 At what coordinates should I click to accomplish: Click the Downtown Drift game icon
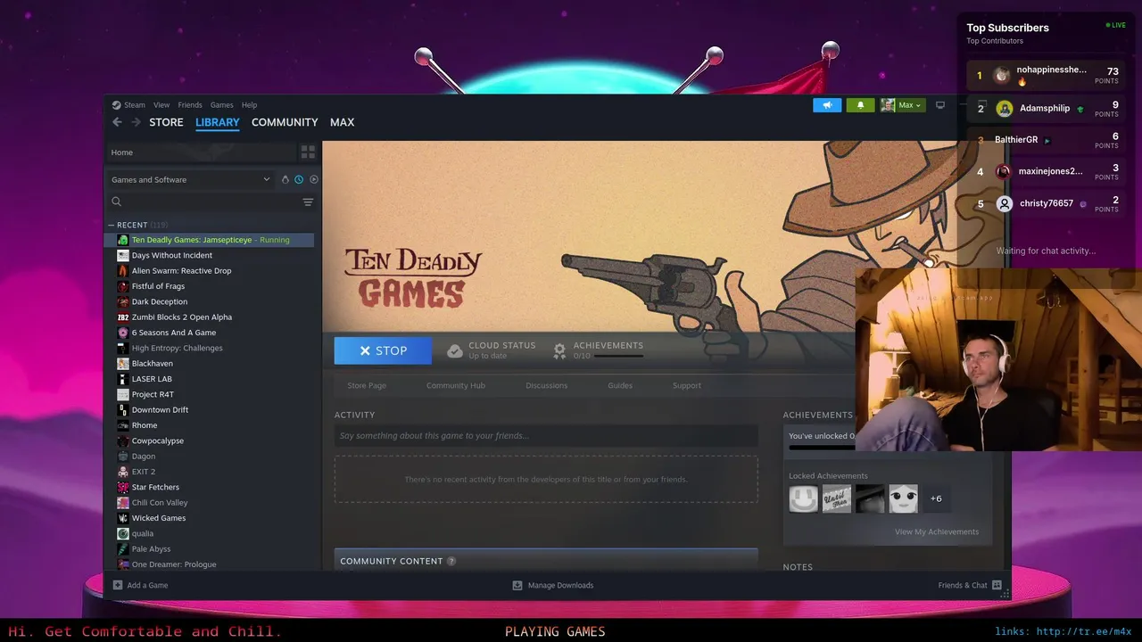pos(123,410)
